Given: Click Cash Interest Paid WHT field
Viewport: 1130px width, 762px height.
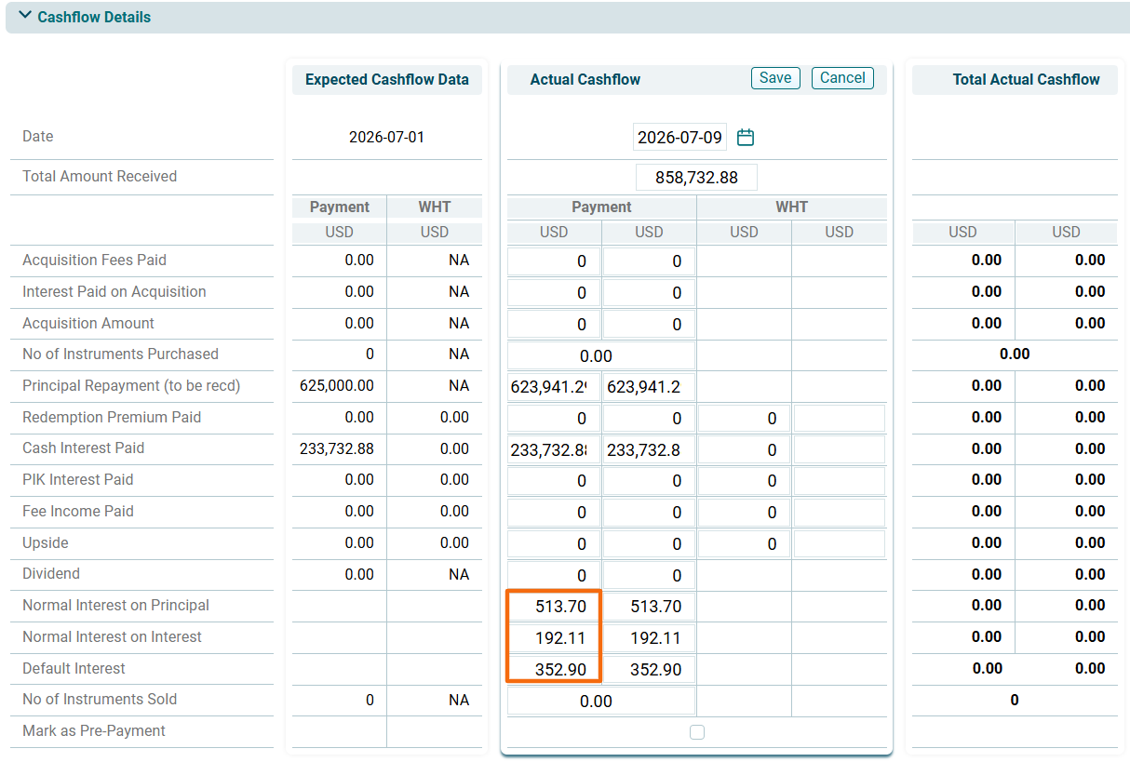Looking at the screenshot, I should [744, 449].
